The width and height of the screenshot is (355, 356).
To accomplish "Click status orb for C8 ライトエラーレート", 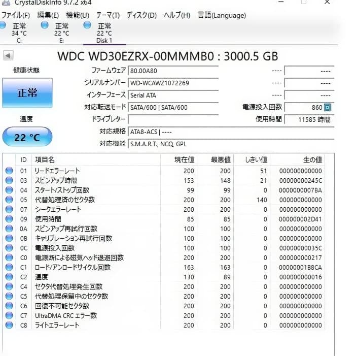I will (9, 325).
